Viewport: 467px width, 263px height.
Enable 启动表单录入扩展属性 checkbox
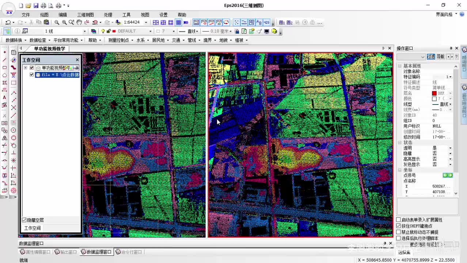(399, 220)
